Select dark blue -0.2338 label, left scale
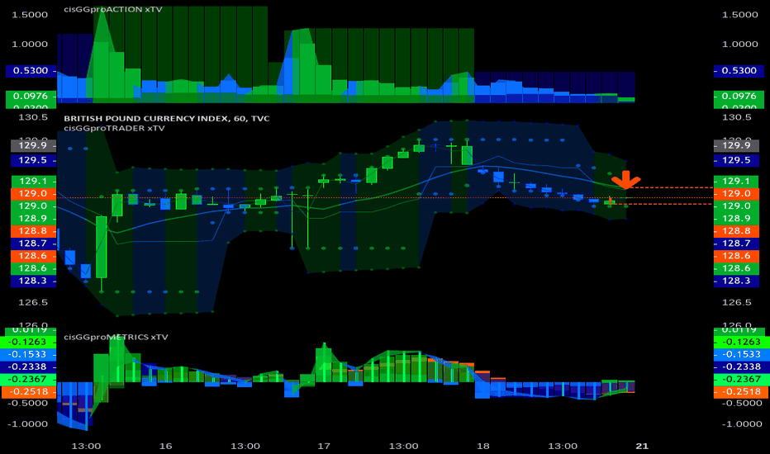Image resolution: width=770 pixels, height=454 pixels. pos(29,367)
